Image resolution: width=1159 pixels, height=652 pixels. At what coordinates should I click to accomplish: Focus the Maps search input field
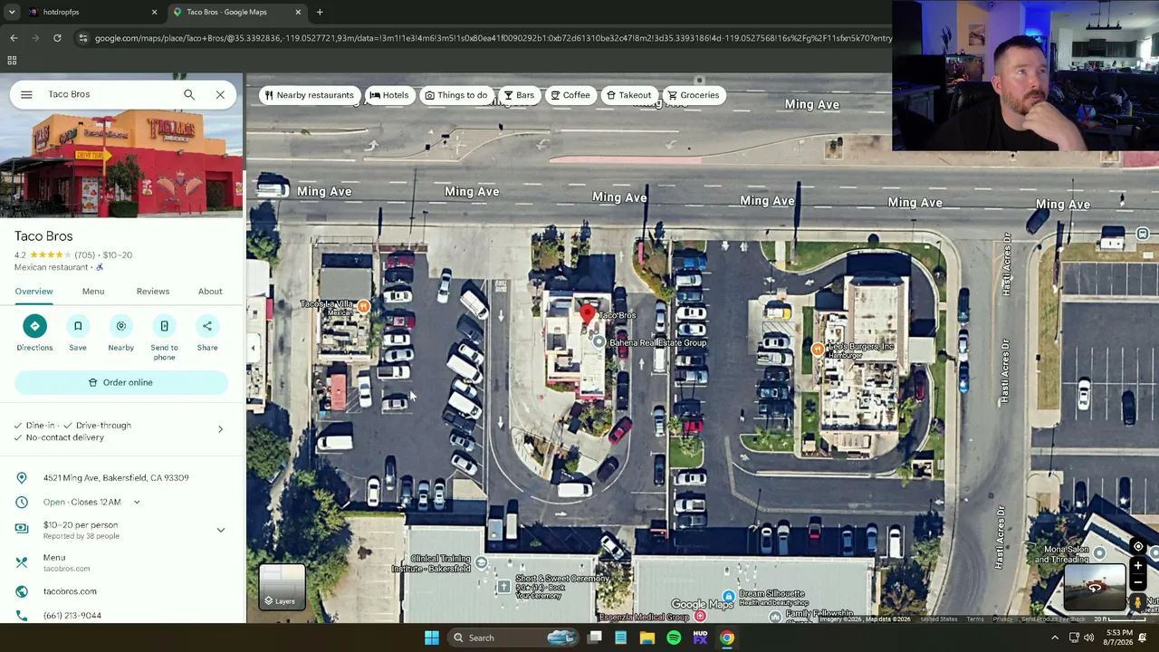109,94
